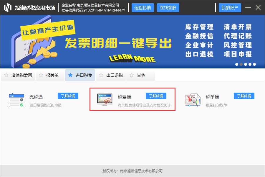Click the 税费通 app name

[x=124, y=97]
